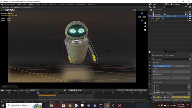
Task: Click the Armature data name field
Action: (x=172, y=59)
